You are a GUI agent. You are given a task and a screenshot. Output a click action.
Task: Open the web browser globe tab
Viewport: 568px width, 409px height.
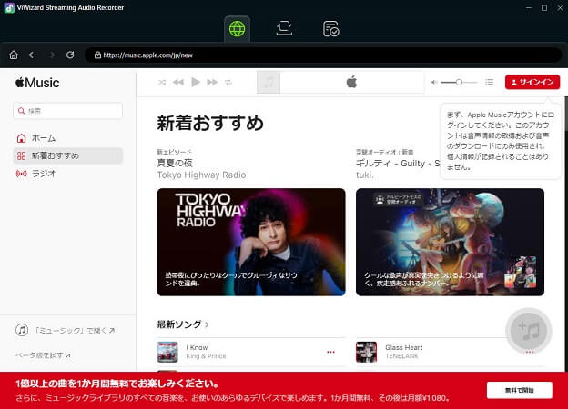pos(237,29)
